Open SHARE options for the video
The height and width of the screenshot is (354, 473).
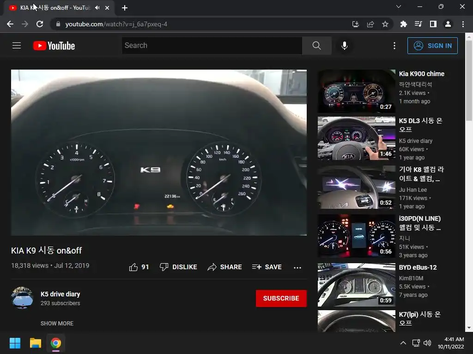[x=225, y=267]
